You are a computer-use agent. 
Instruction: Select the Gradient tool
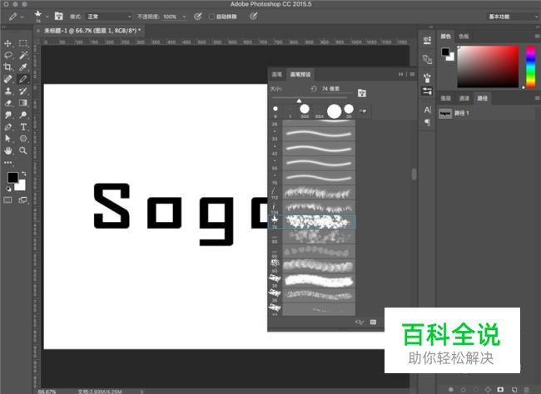click(23, 103)
